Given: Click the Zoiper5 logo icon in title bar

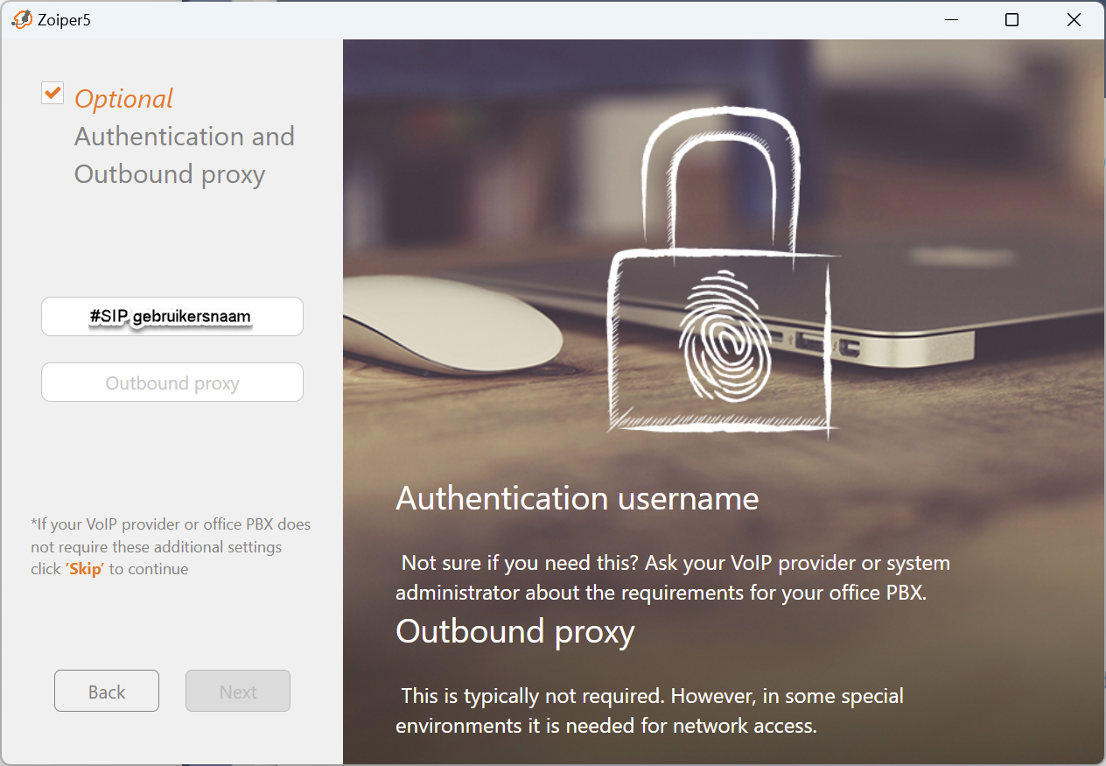Looking at the screenshot, I should tap(22, 19).
